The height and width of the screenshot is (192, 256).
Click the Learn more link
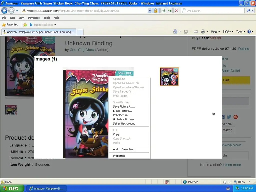pyautogui.click(x=232, y=165)
